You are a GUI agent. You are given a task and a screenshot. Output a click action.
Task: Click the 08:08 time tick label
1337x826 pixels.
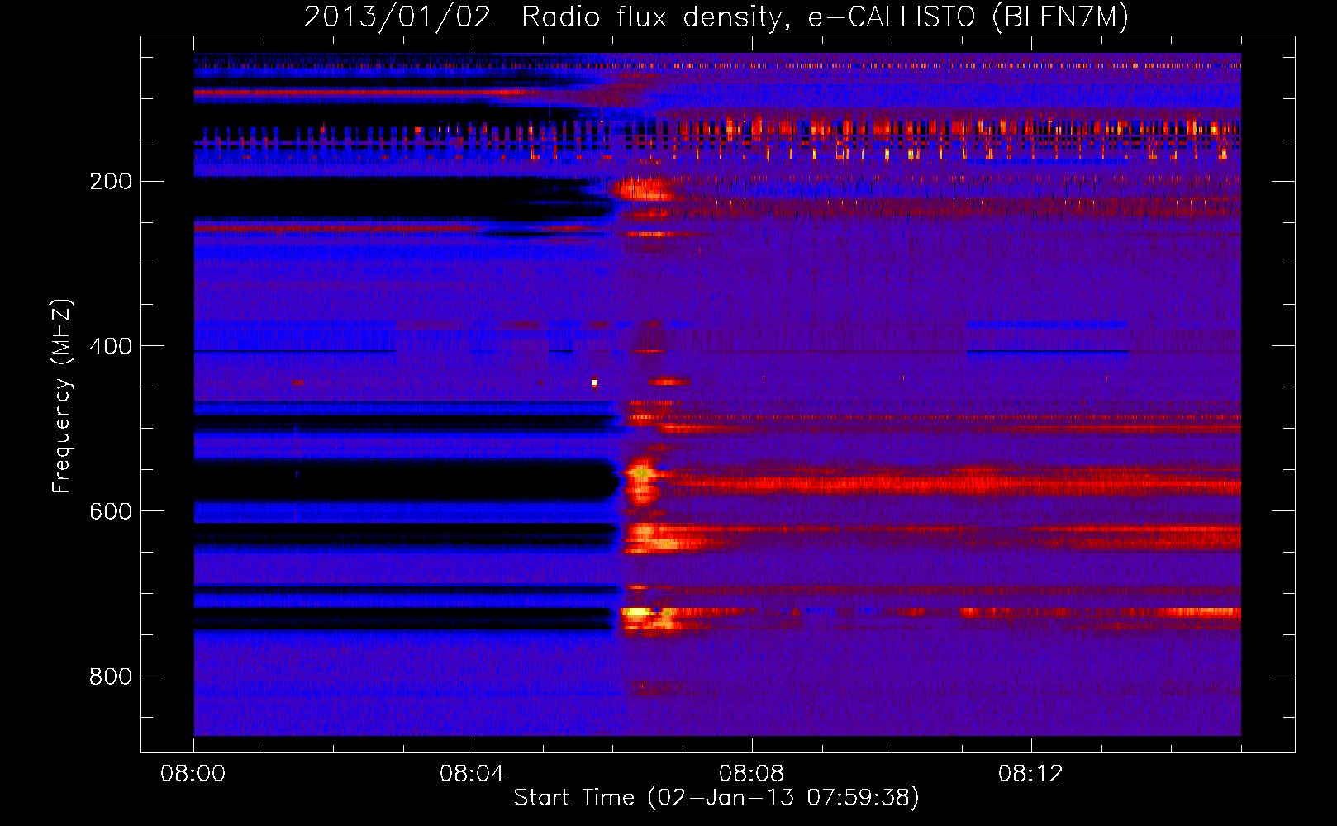tap(752, 774)
